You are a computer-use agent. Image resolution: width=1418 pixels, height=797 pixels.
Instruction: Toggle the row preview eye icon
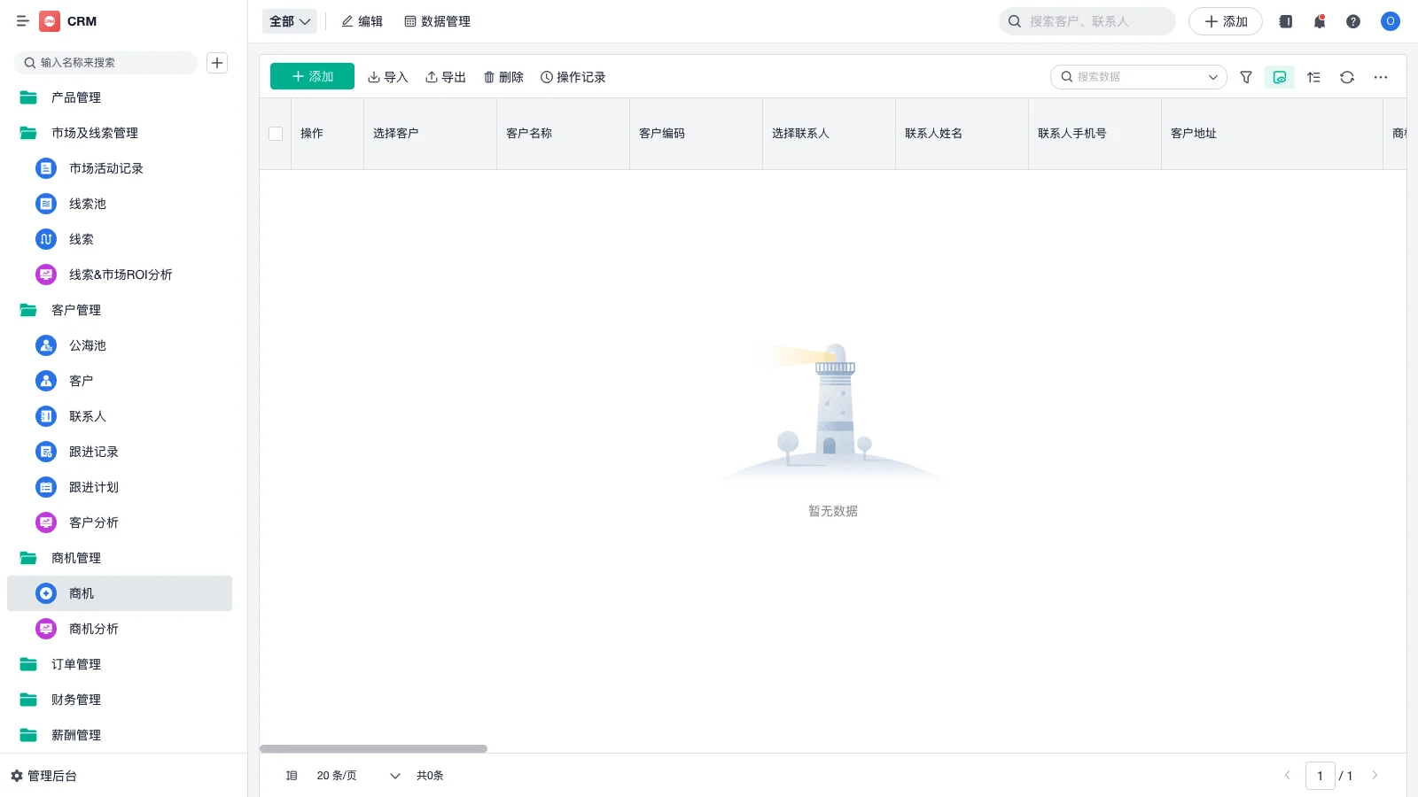pos(1279,77)
